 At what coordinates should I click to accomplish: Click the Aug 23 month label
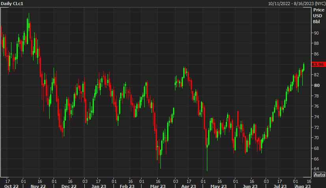(303, 186)
